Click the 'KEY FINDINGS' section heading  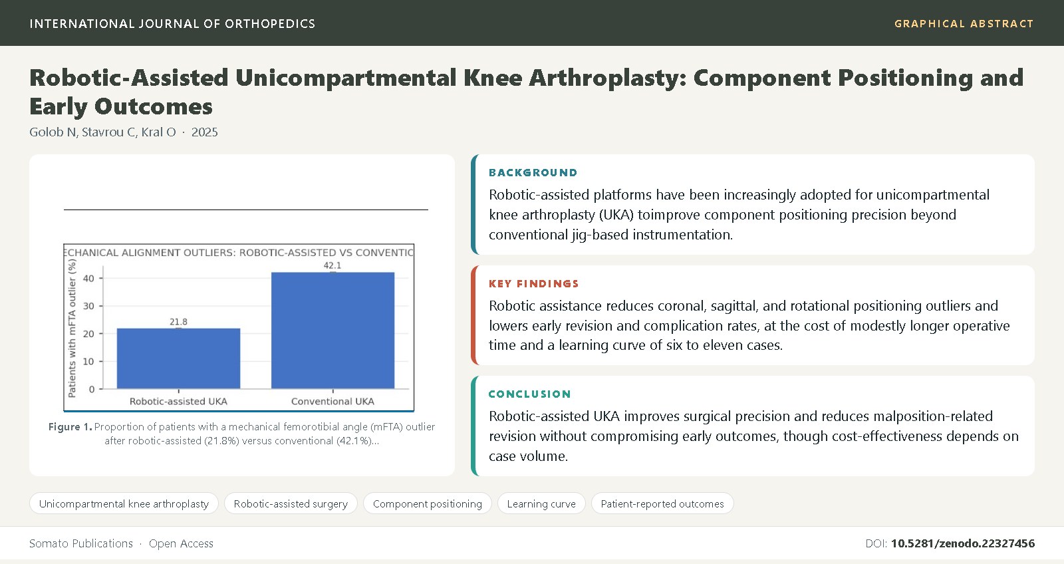pyautogui.click(x=534, y=283)
